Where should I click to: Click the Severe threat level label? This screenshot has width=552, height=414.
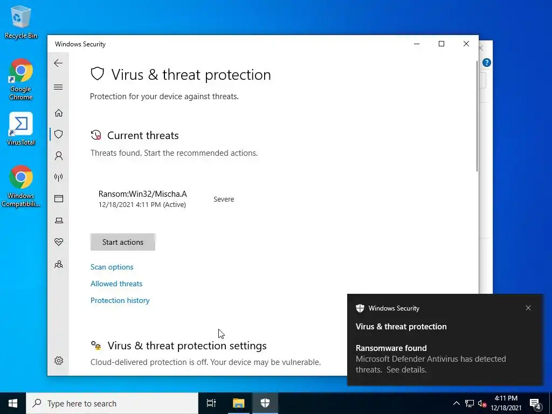point(224,199)
